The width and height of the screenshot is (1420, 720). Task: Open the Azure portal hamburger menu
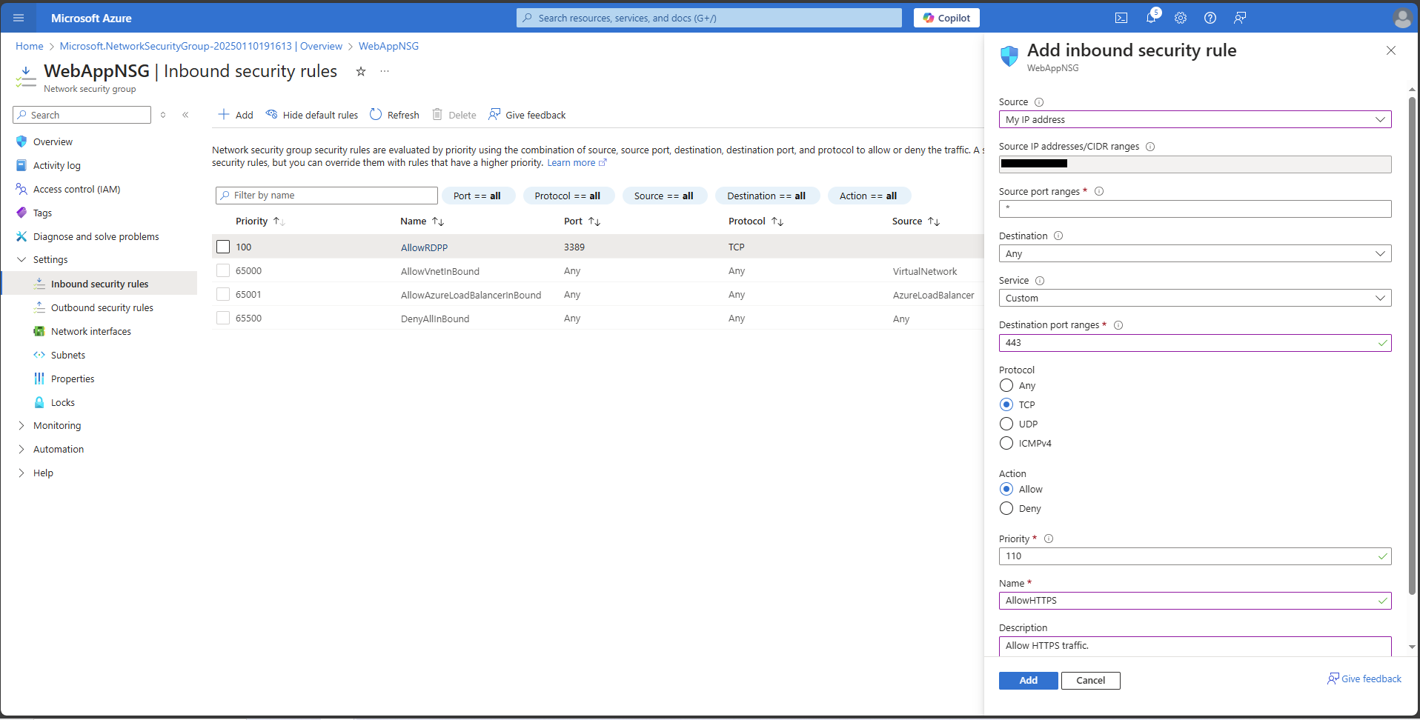19,18
